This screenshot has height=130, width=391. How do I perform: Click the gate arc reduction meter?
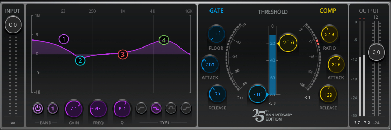tap(233, 57)
